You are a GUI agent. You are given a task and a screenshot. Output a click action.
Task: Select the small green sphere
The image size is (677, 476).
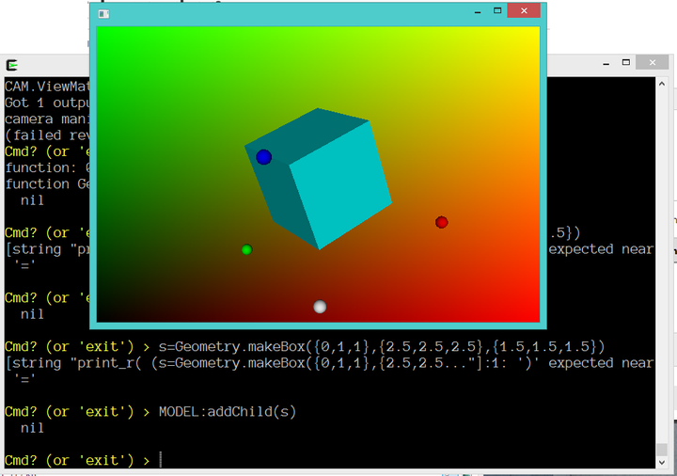246,249
